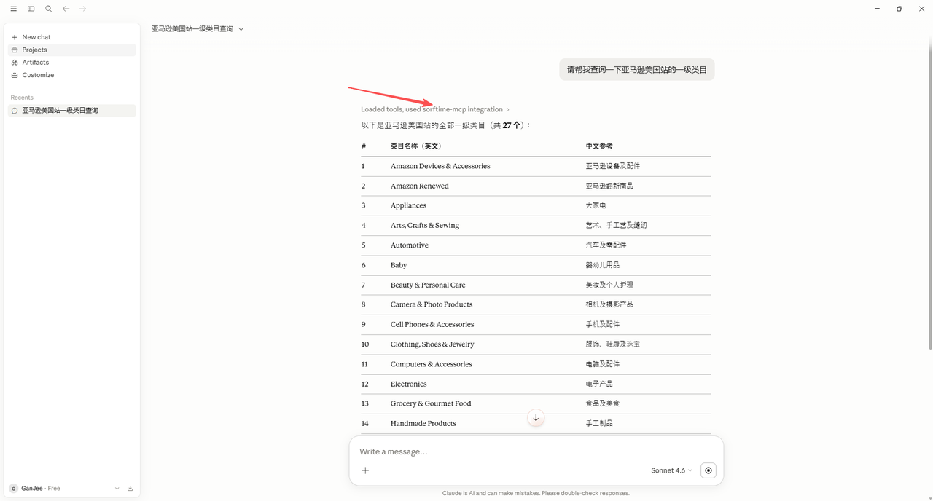This screenshot has width=933, height=501.
Task: Click Handmade Products cell
Action: [x=423, y=423]
